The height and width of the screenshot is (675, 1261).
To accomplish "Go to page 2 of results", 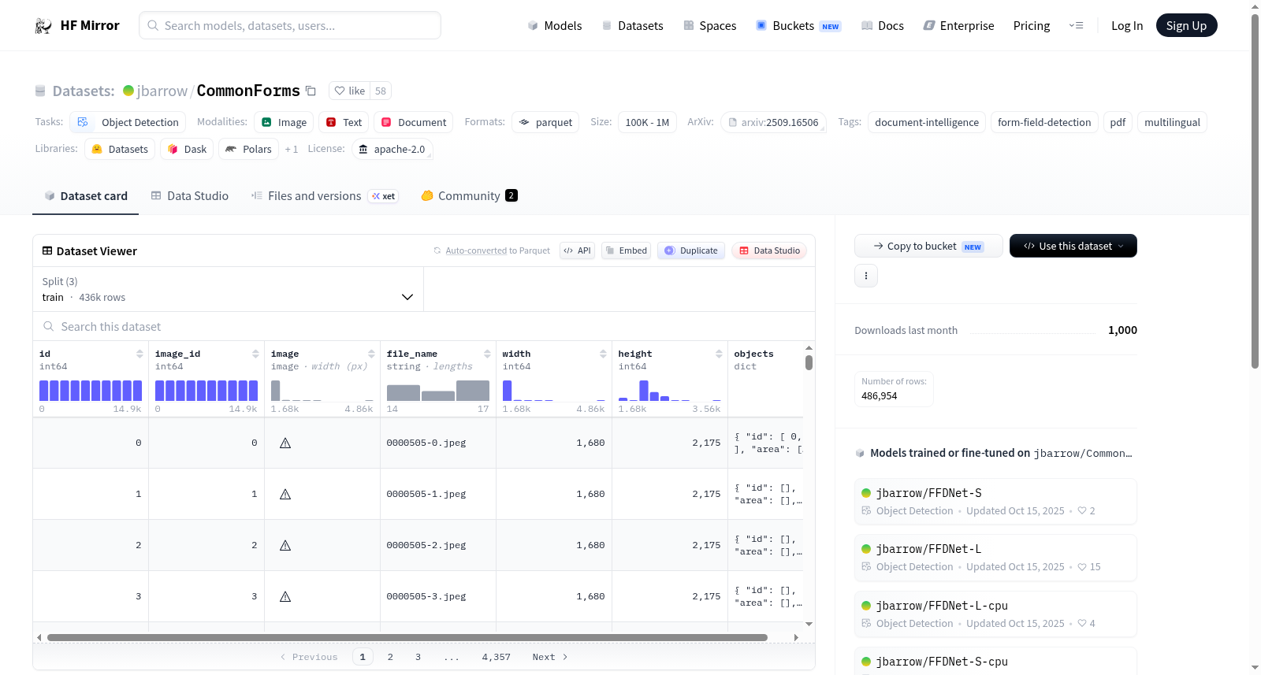I will [x=390, y=657].
